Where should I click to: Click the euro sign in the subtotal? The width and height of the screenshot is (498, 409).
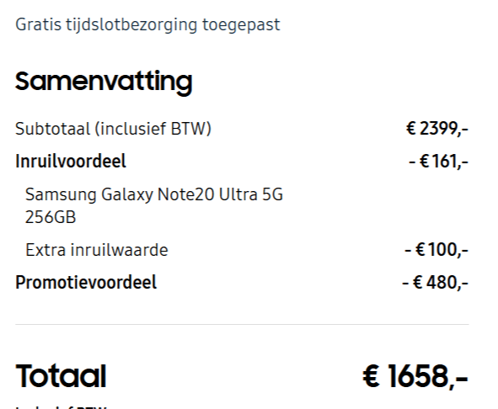point(411,128)
